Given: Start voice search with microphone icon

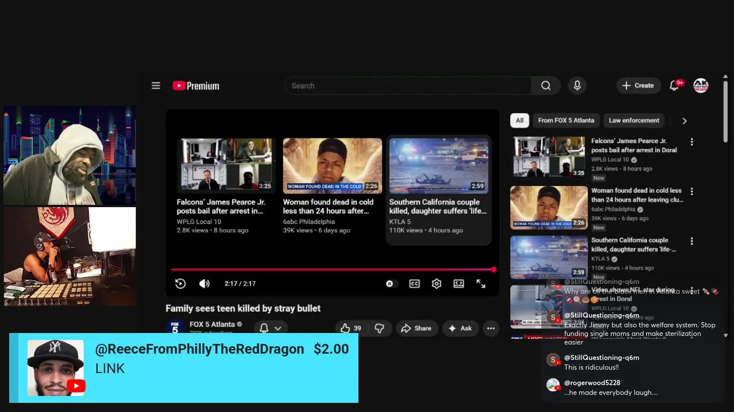Looking at the screenshot, I should (x=577, y=86).
